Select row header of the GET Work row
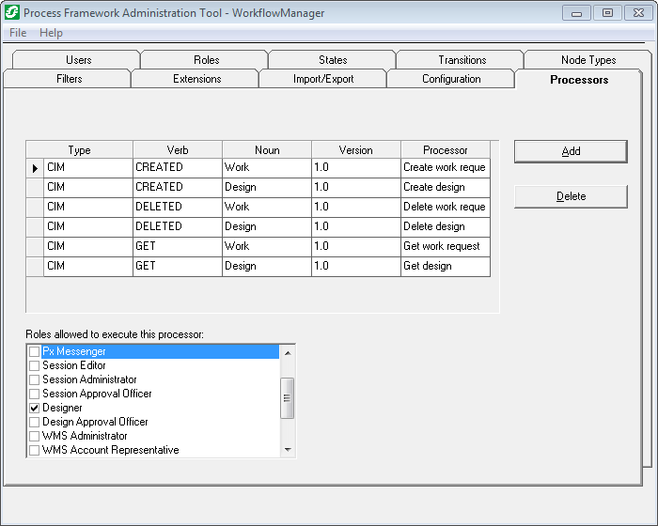The width and height of the screenshot is (658, 526). 35,247
